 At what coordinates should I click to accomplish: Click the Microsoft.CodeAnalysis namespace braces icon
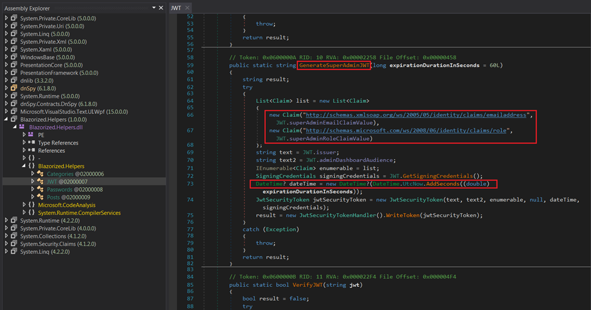32,205
